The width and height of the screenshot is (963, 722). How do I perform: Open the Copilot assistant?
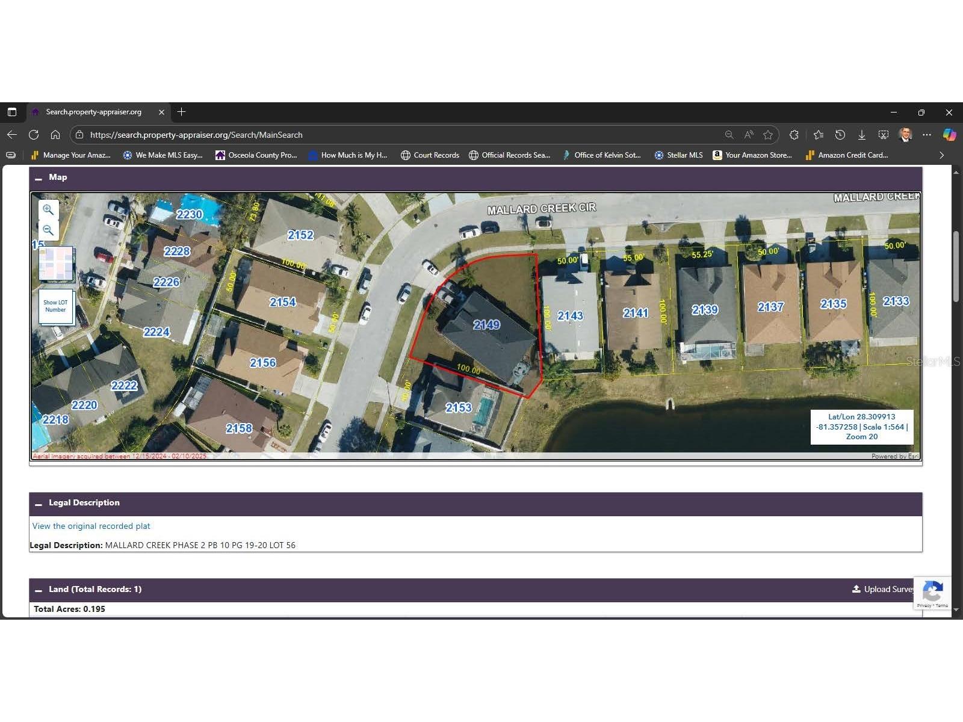[950, 135]
